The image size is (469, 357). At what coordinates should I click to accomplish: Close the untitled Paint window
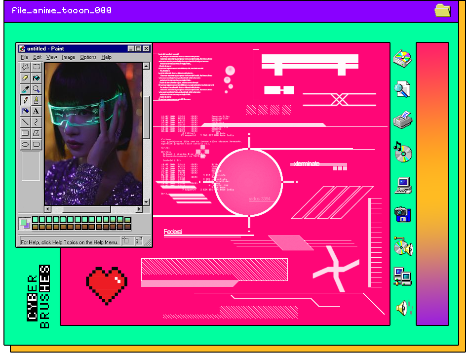146,48
